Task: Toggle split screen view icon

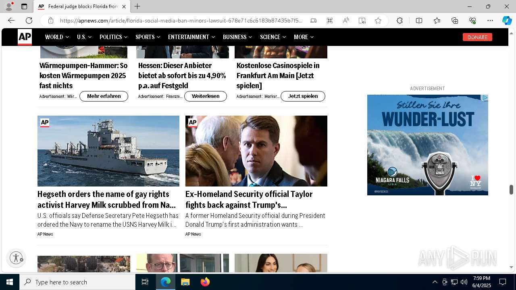Action: pyautogui.click(x=419, y=21)
